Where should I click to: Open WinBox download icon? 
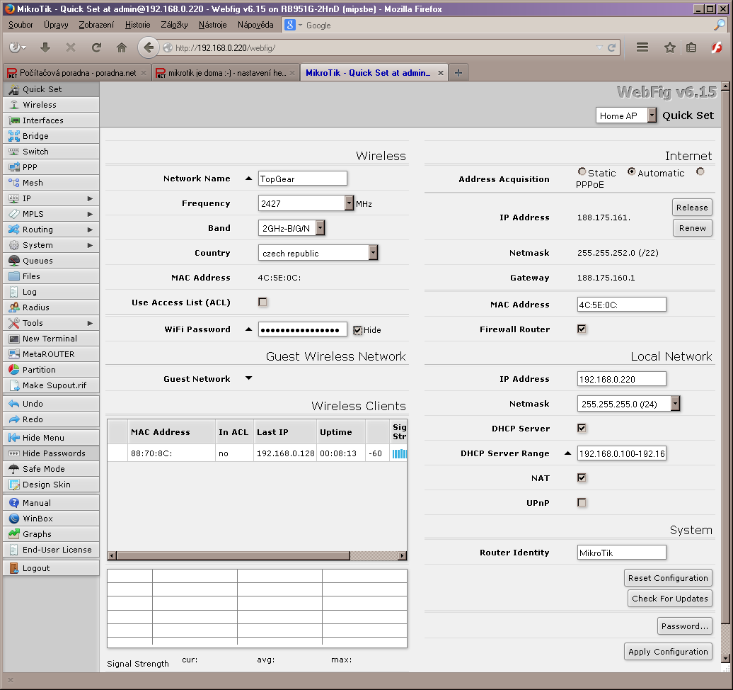coord(14,519)
